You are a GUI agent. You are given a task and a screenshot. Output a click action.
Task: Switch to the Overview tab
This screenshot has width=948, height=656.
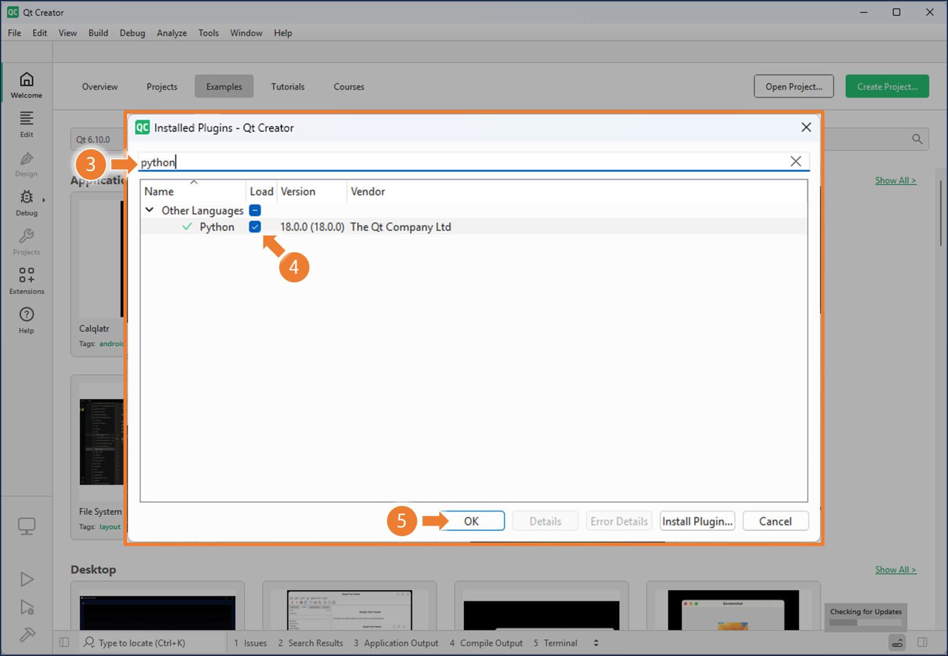[100, 86]
